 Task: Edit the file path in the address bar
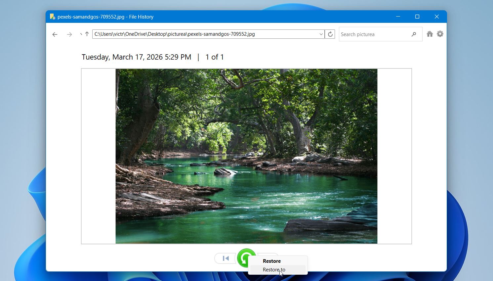pyautogui.click(x=198, y=34)
